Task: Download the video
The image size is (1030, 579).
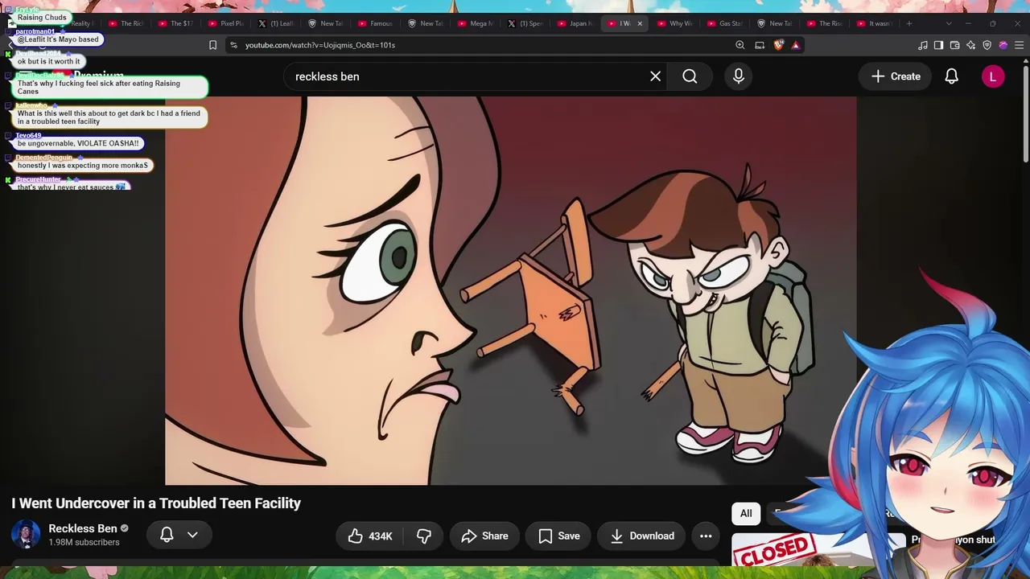Action: pos(642,536)
